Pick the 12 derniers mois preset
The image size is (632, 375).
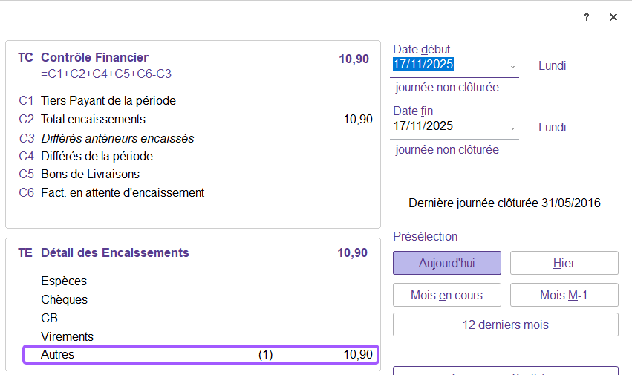point(505,325)
